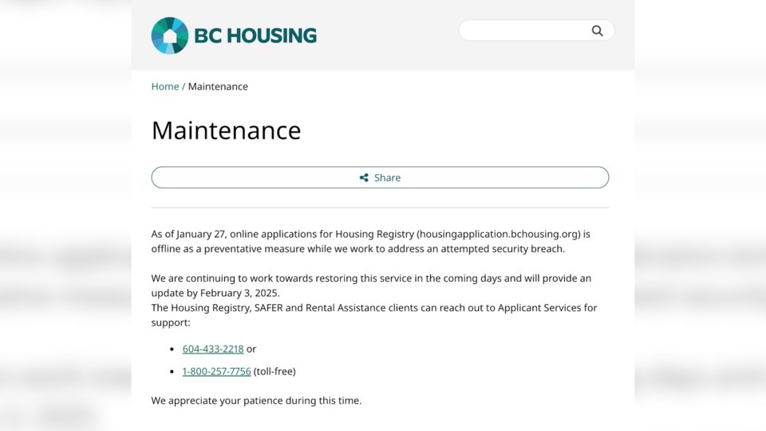This screenshot has height=431, width=766.
Task: Click the housingapplication.bchousing.org text
Action: tap(498, 234)
